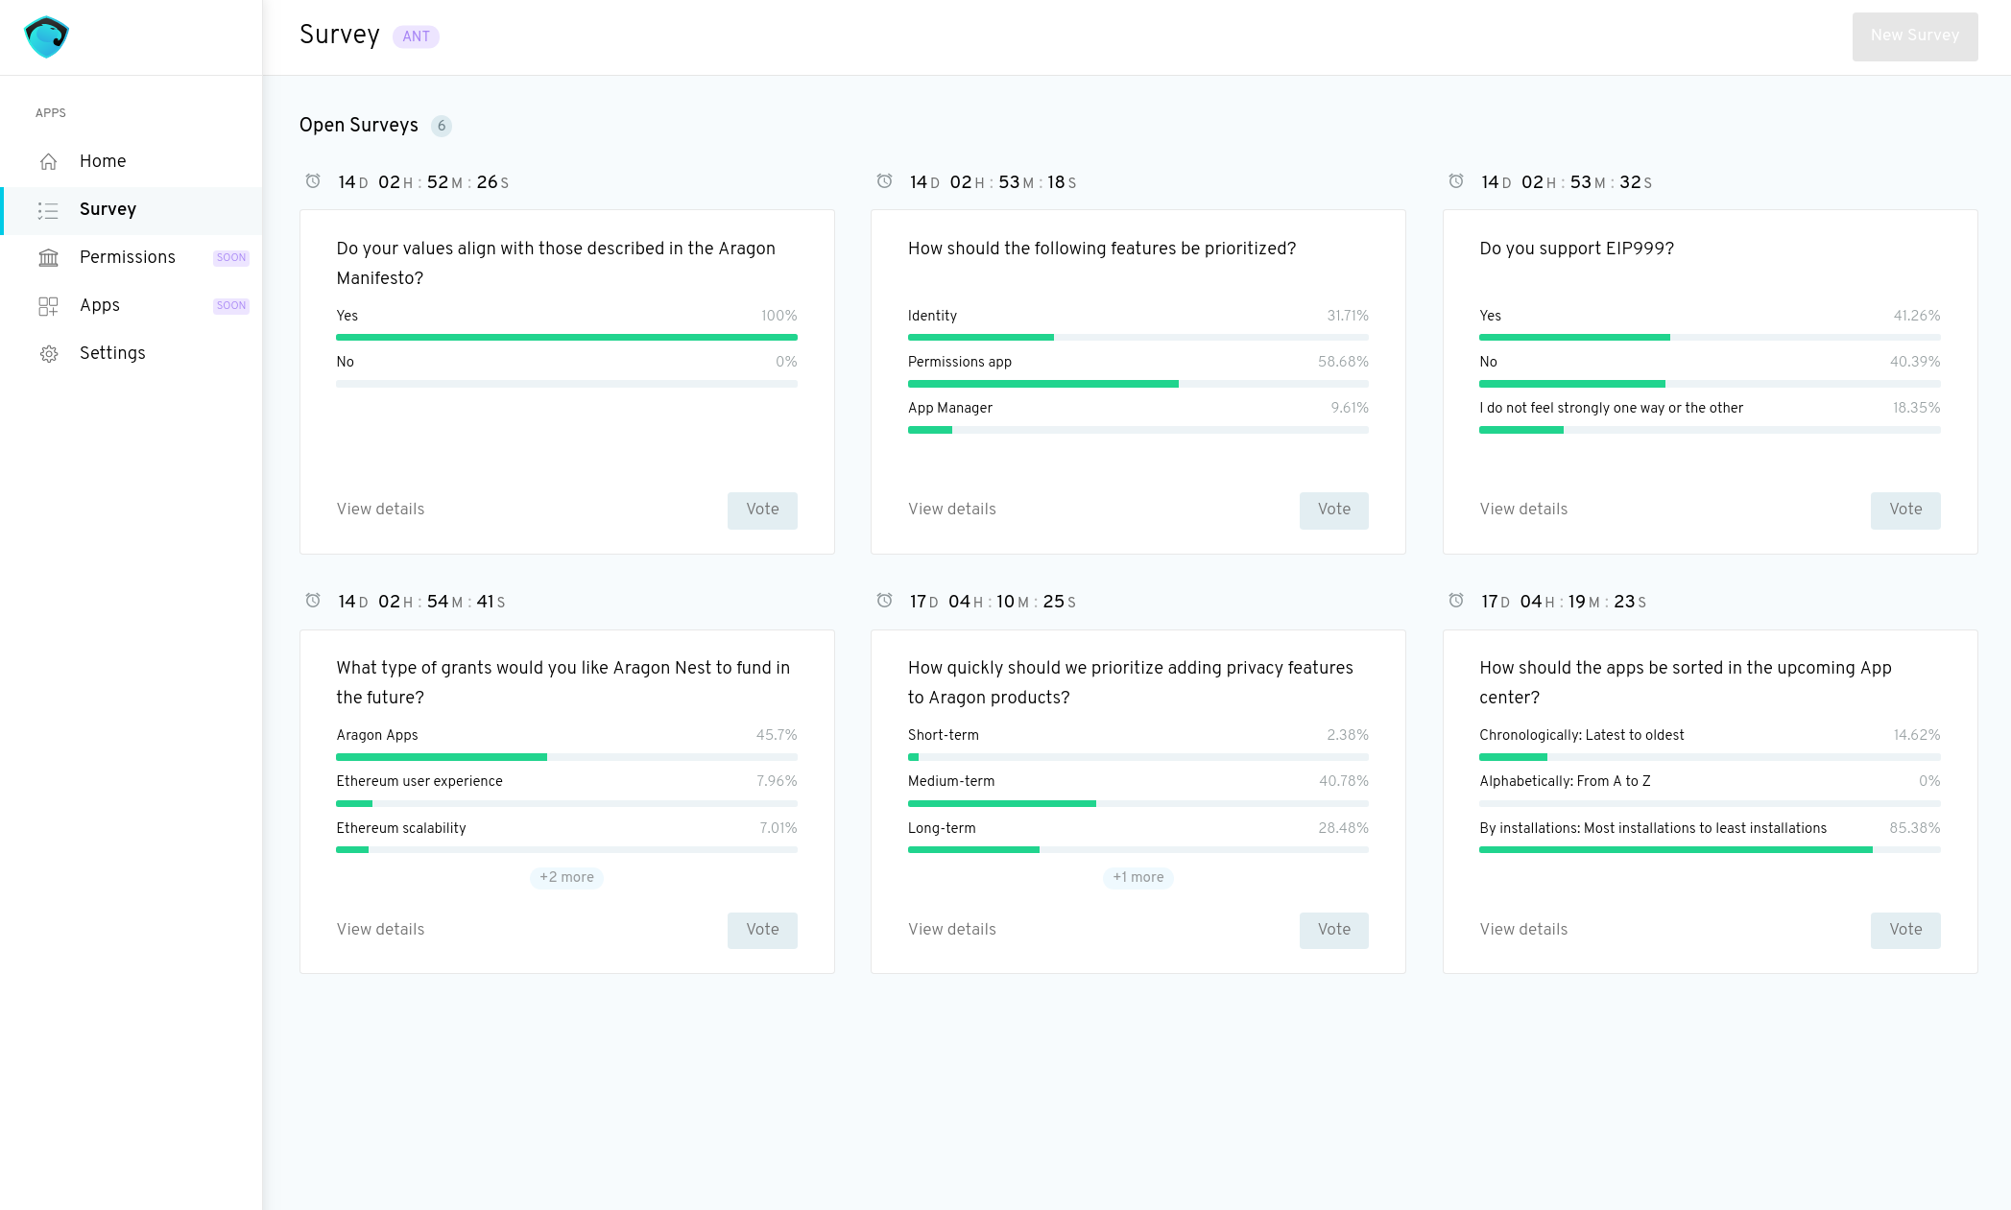Click the "Long-term" option label

point(942,829)
